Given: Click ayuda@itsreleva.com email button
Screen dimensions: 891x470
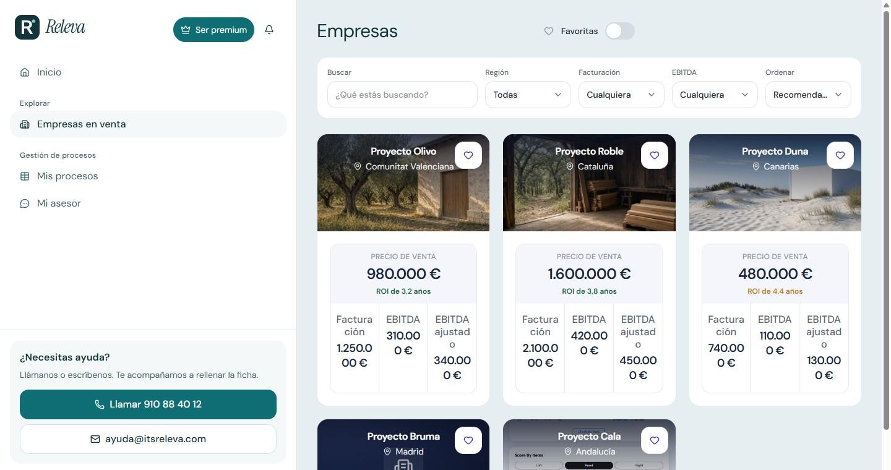Looking at the screenshot, I should [148, 439].
